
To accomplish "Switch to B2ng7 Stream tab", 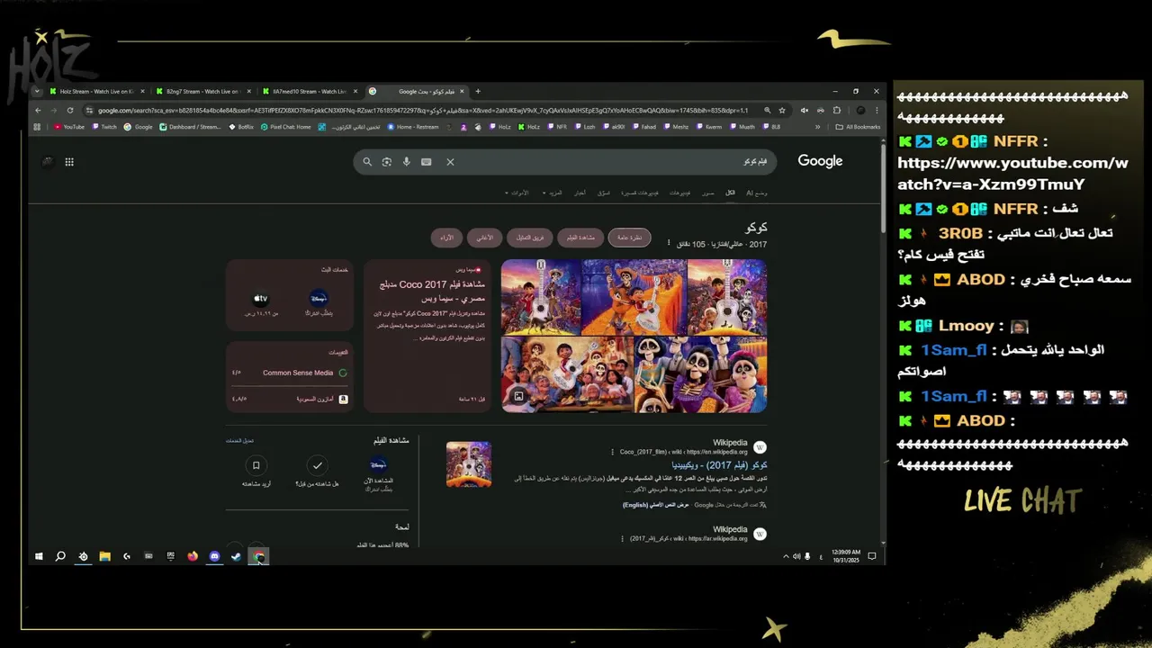I will [x=202, y=91].
